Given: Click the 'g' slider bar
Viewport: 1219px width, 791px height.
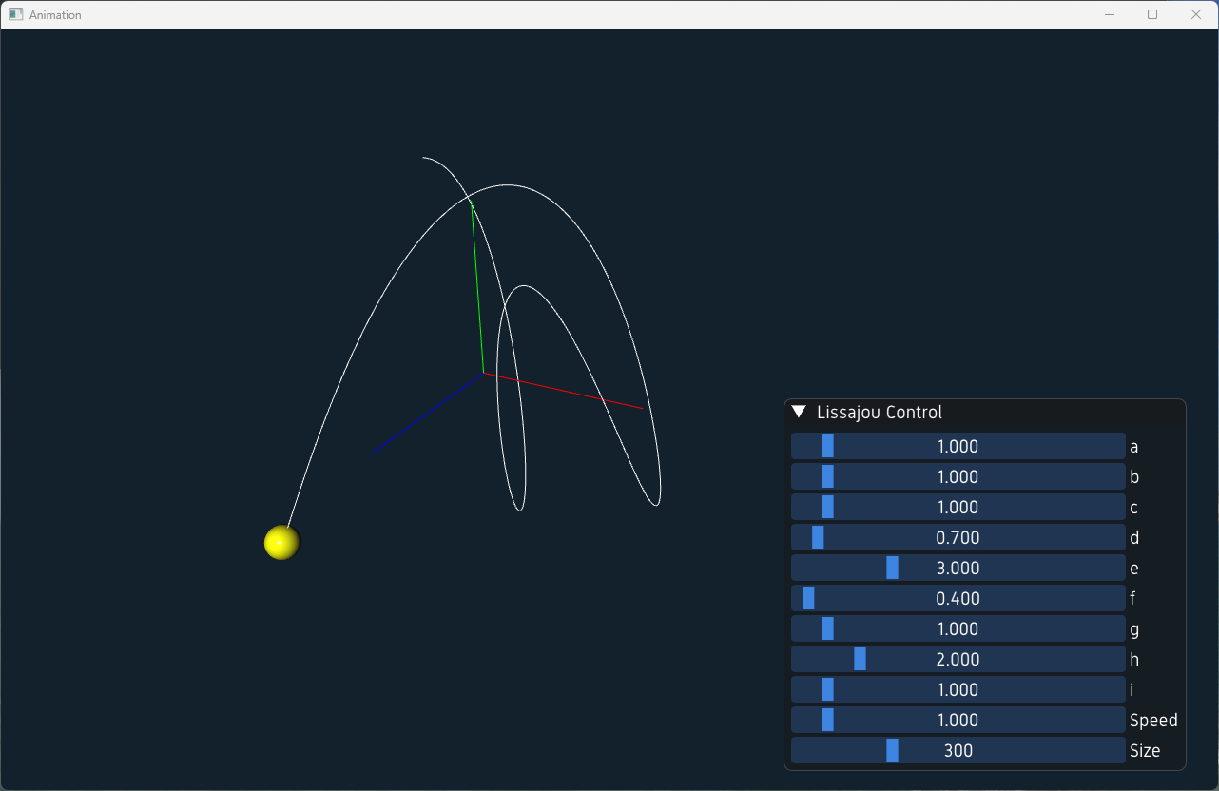Looking at the screenshot, I should [958, 628].
